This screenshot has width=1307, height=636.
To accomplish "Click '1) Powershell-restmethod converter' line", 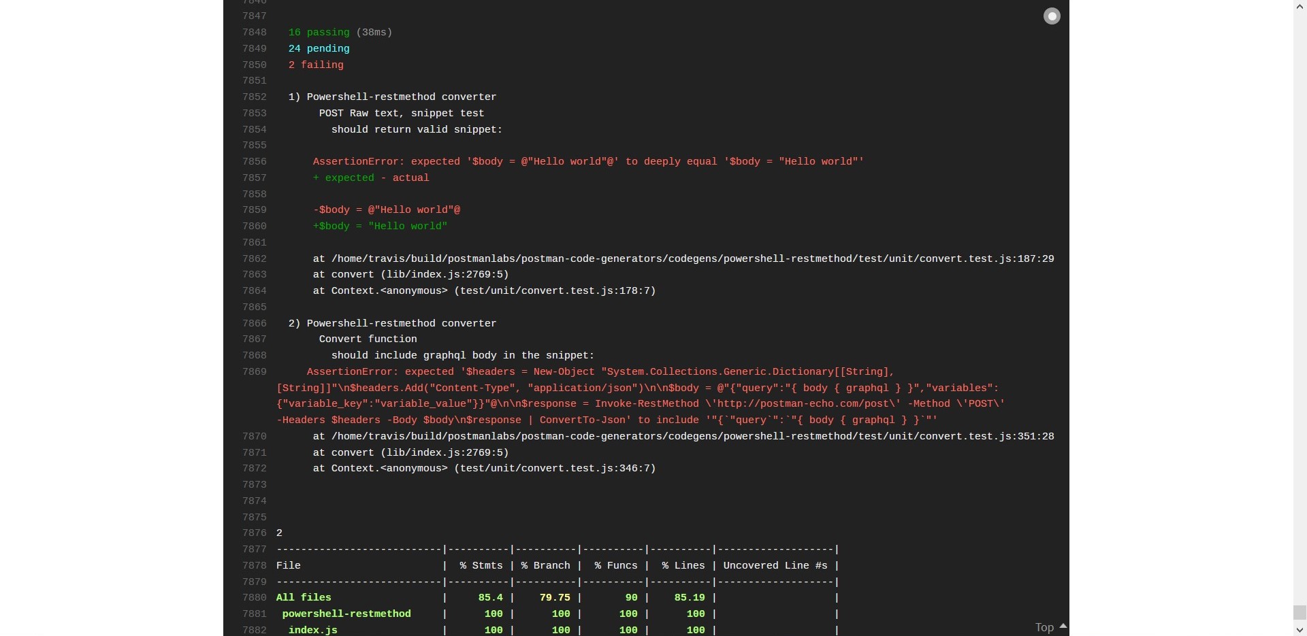I will (392, 97).
